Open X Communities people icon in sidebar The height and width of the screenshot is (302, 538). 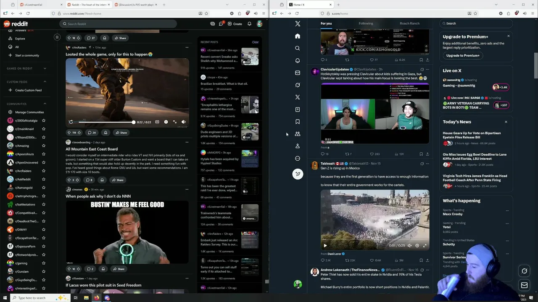pos(298,134)
